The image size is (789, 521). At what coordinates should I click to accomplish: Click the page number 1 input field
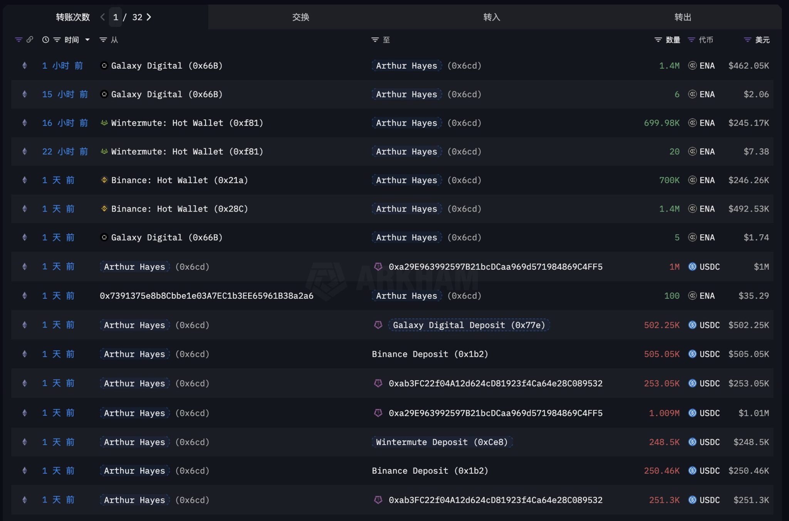point(116,17)
